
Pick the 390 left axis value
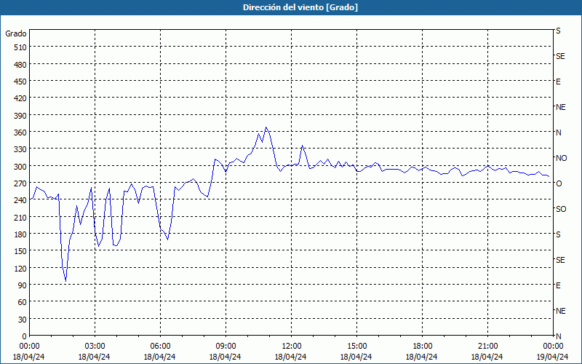(x=21, y=116)
